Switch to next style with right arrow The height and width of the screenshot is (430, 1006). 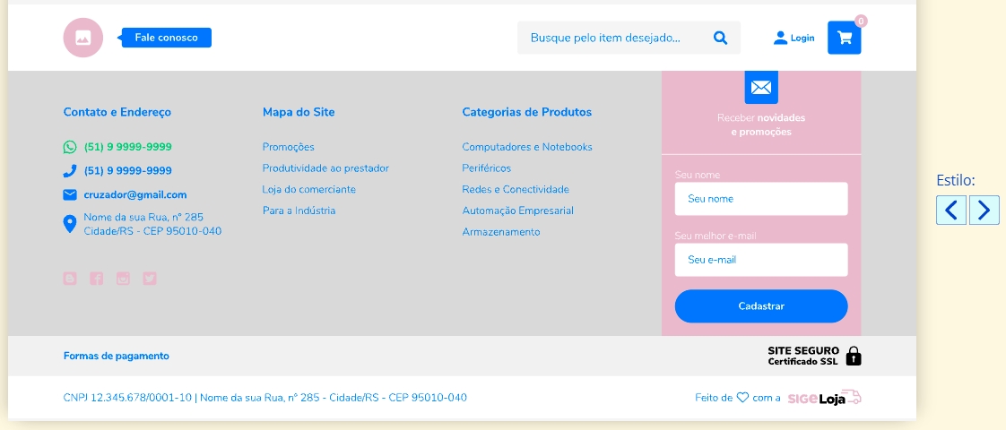[984, 211]
